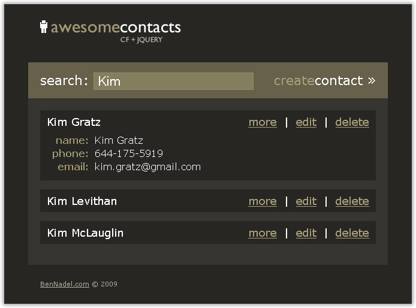The width and height of the screenshot is (416, 308).
Task: Click the search: label
Action: (x=64, y=81)
